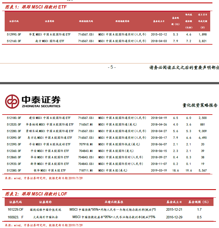Click fund name 景顺长城 MSCI 中国 A 股国际通 ETF

[x=50, y=131]
